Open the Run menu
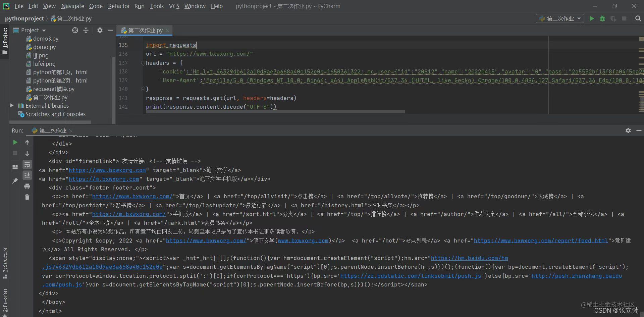The image size is (644, 317). (140, 6)
